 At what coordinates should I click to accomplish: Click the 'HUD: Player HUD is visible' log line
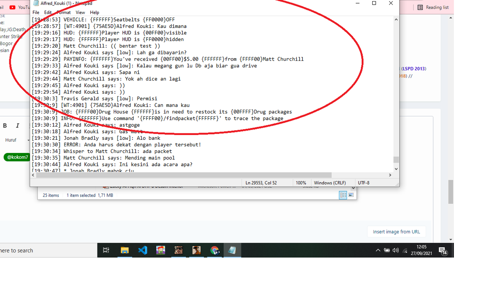(x=109, y=33)
